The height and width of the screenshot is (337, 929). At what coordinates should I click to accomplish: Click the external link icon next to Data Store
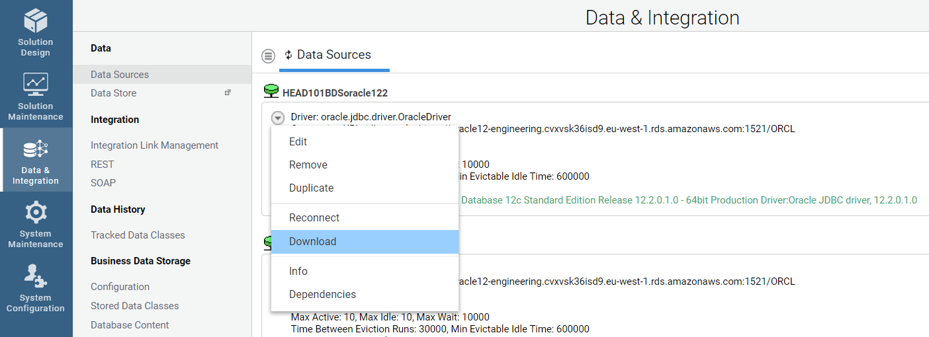pyautogui.click(x=228, y=93)
